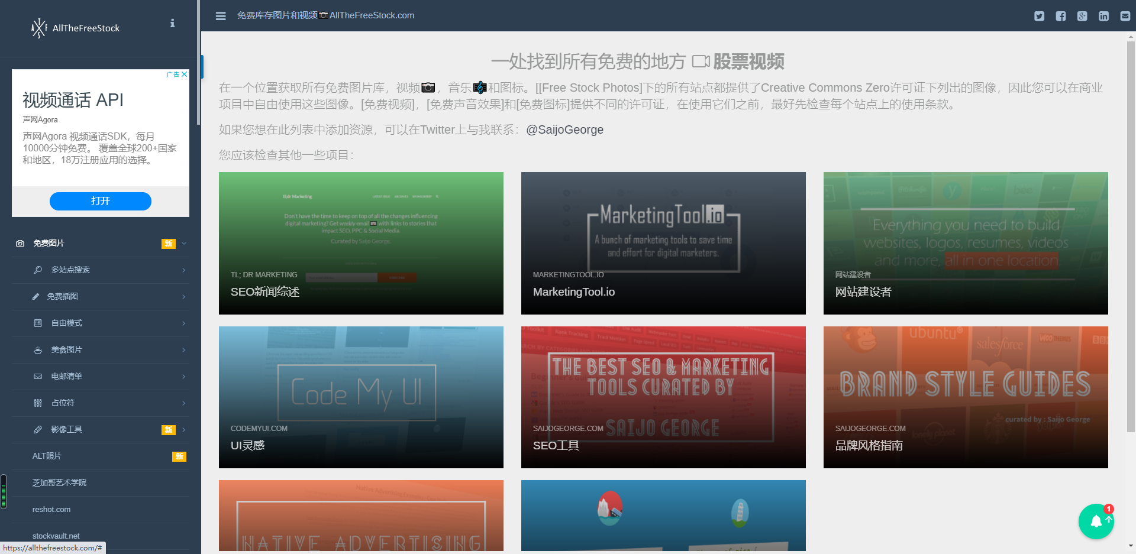Click the info icon beside AllTheFreeStock logo

coord(172,23)
